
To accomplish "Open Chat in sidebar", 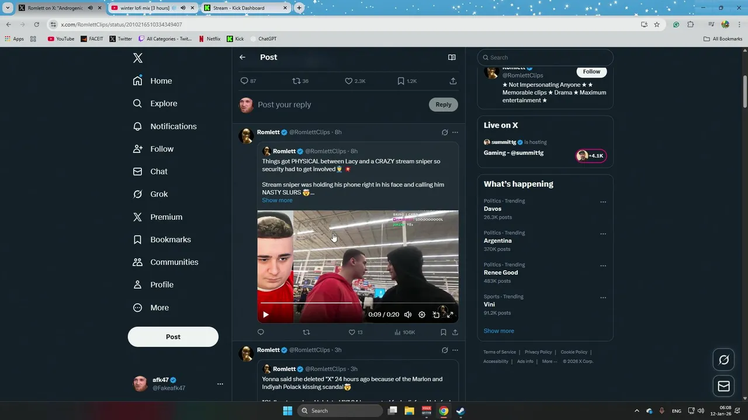I will click(150, 171).
